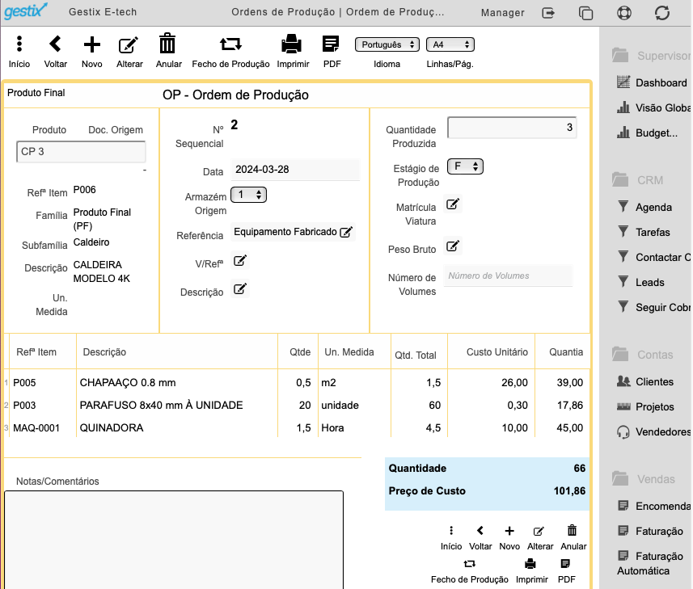
Task: Click the Produto CP 3 input field
Action: pos(81,151)
